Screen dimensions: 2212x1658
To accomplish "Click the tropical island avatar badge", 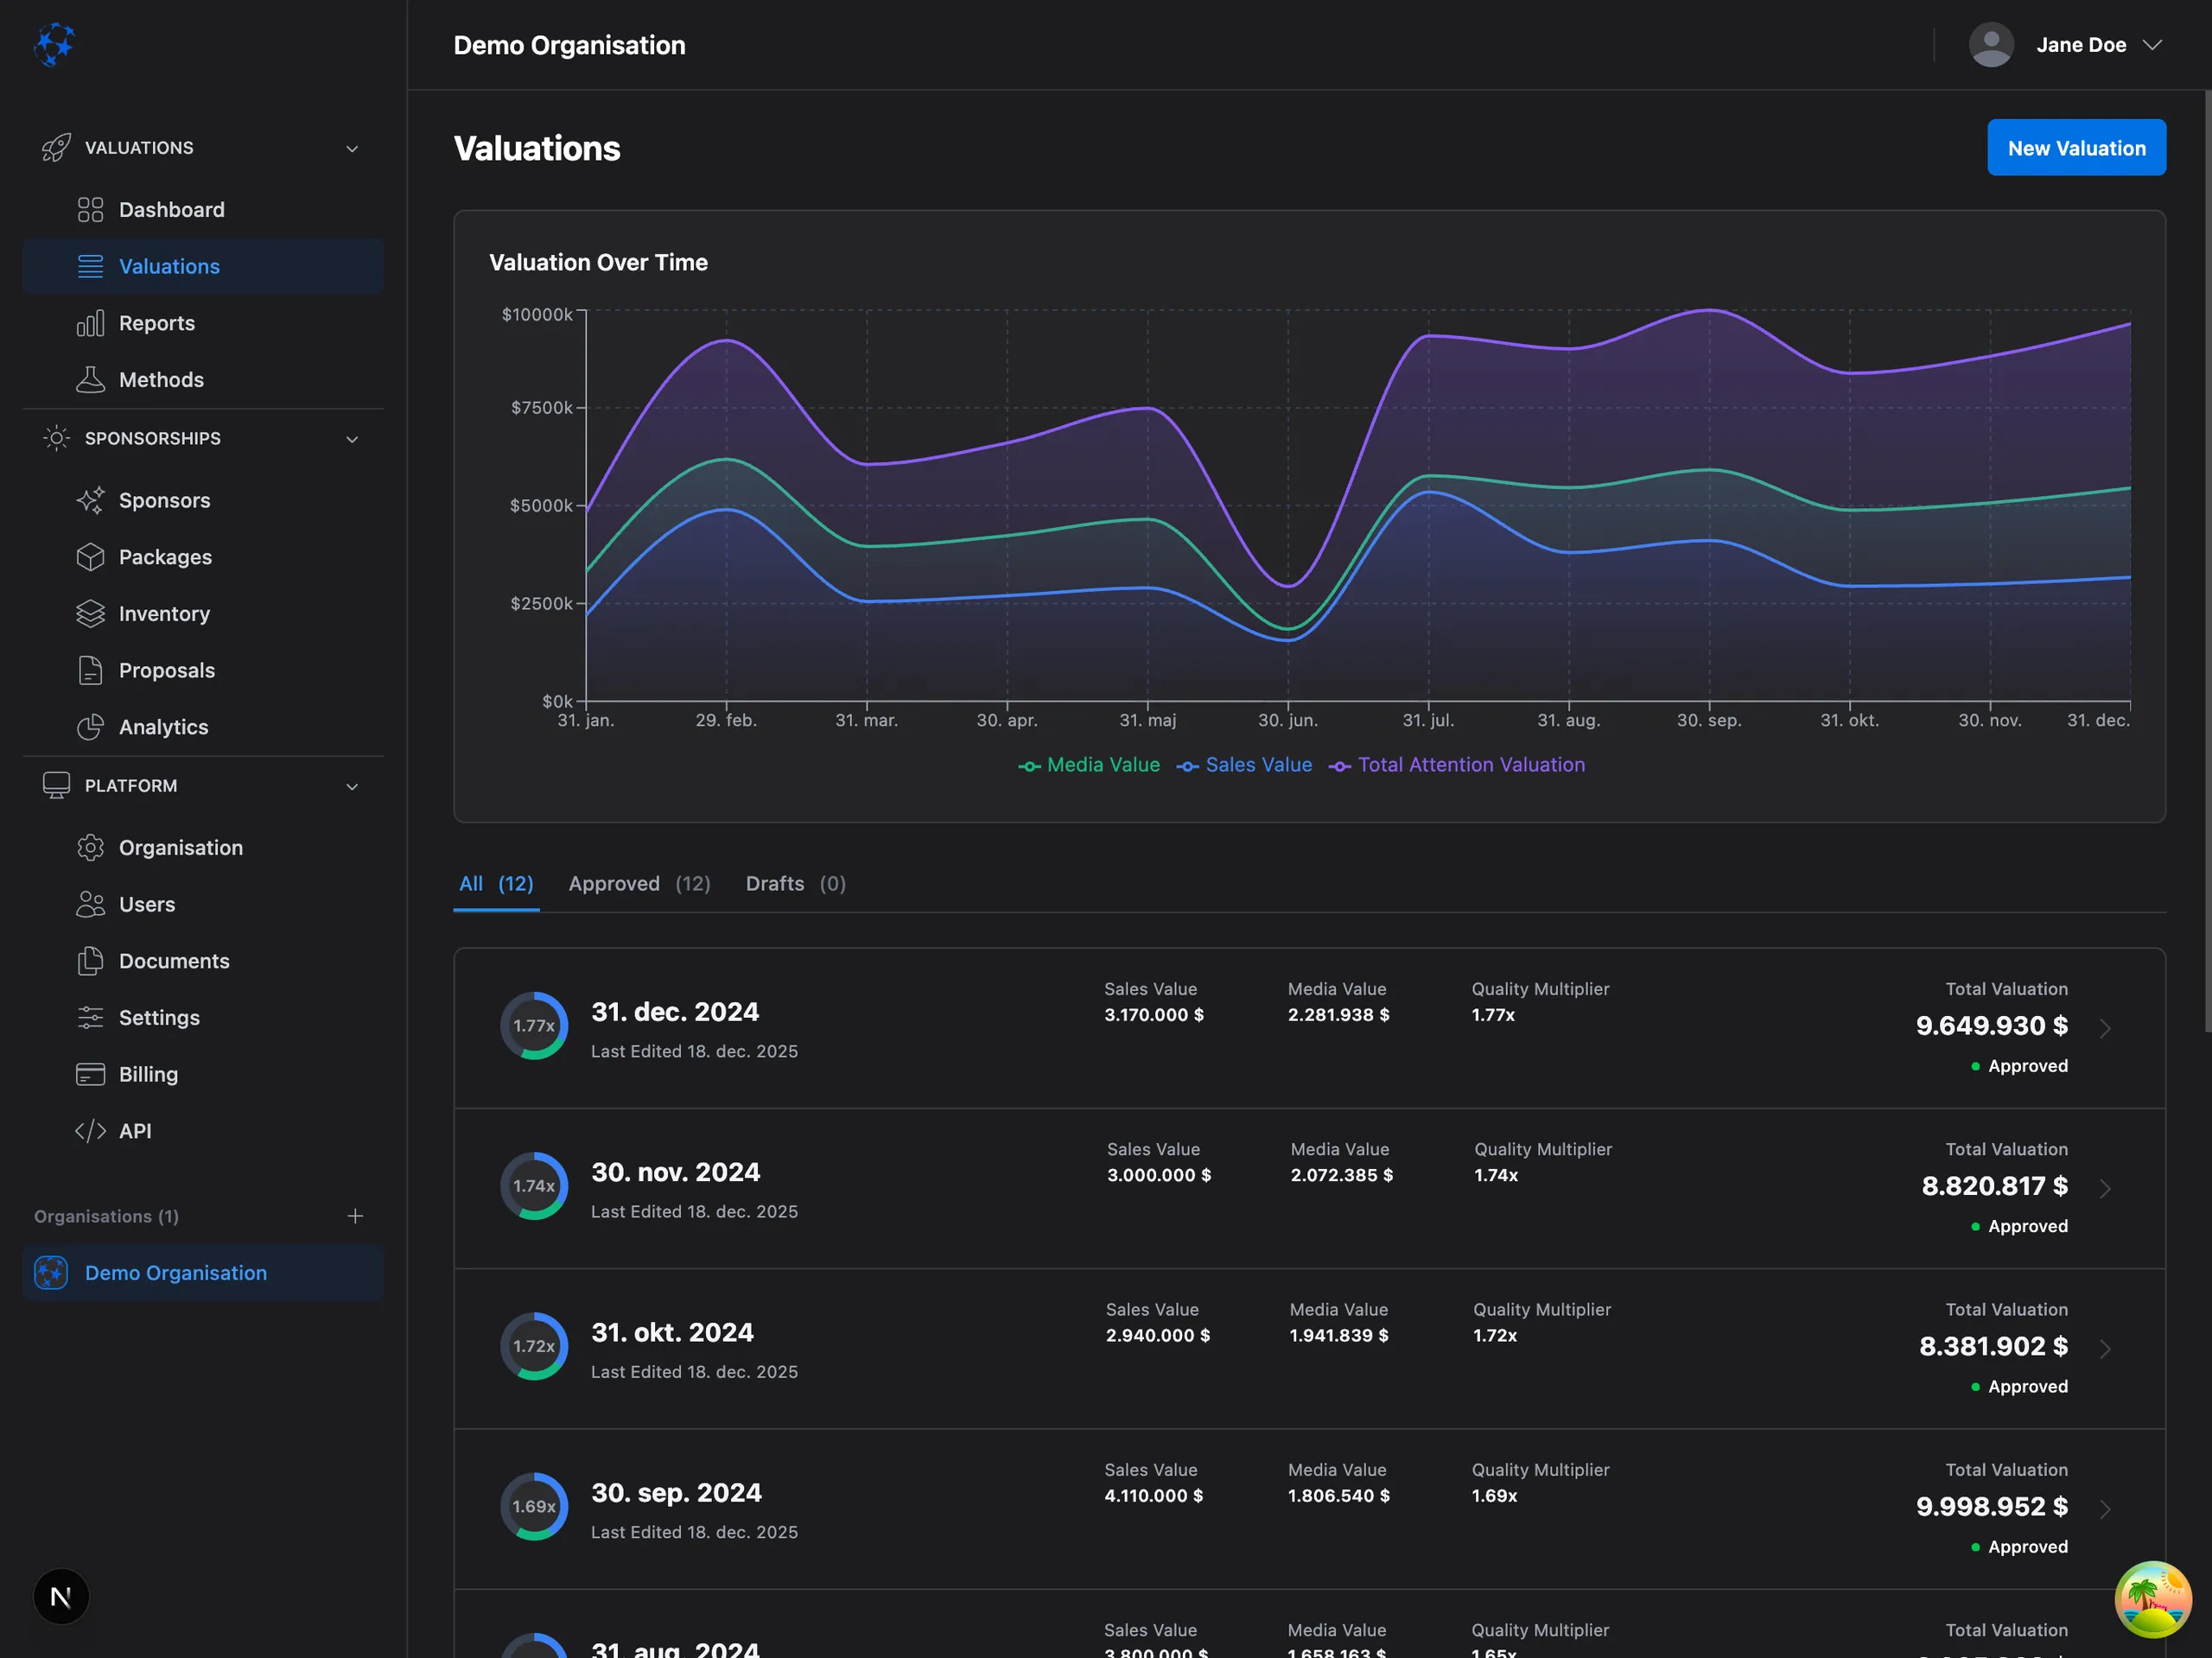I will coord(2153,1599).
